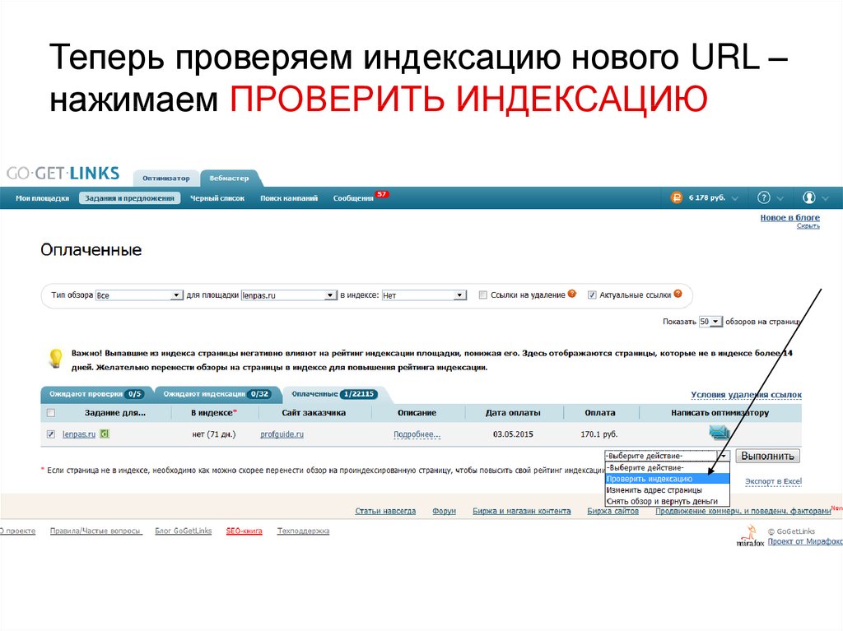The image size is (843, 631).
Task: Click the В индексе column header
Action: [x=214, y=413]
